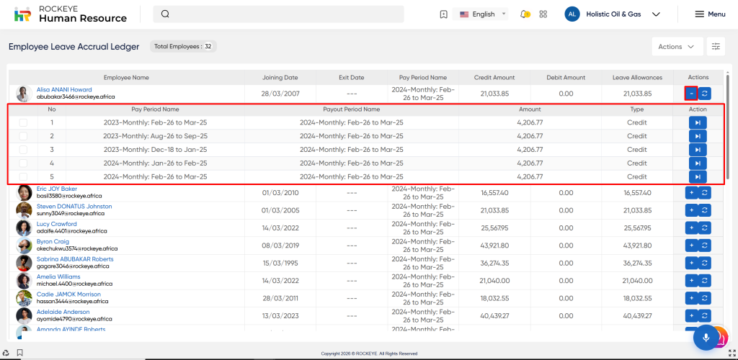Click the skip-forward action for ledger row 1
Viewport: 738px width, 360px height.
click(697, 122)
